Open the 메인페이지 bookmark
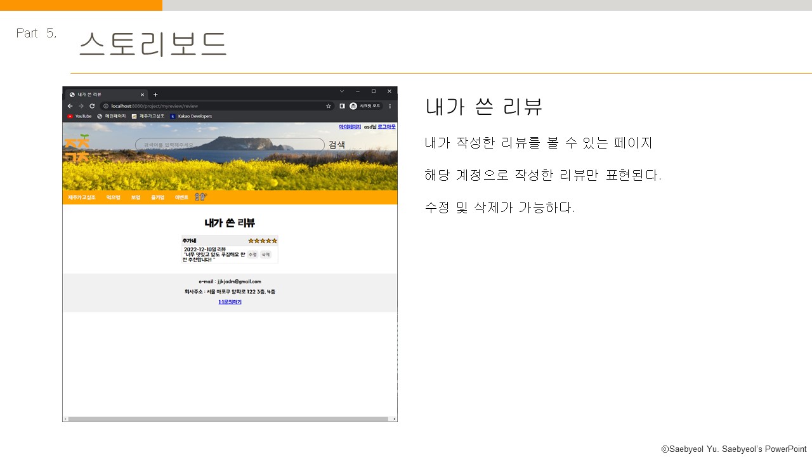 click(112, 116)
